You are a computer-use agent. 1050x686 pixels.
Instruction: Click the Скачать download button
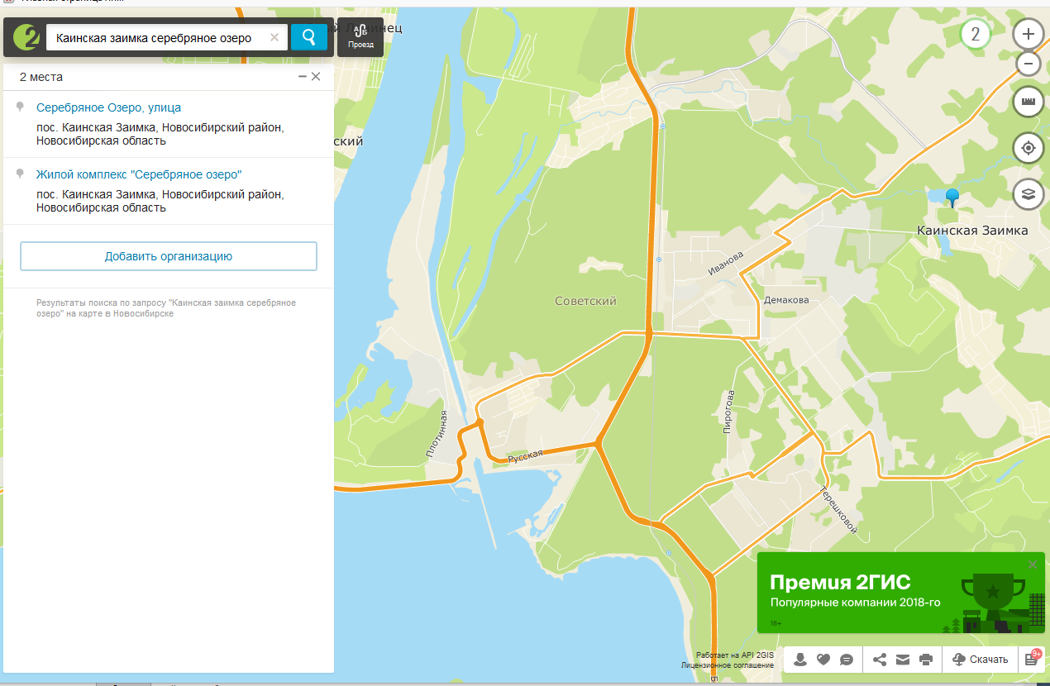click(981, 660)
